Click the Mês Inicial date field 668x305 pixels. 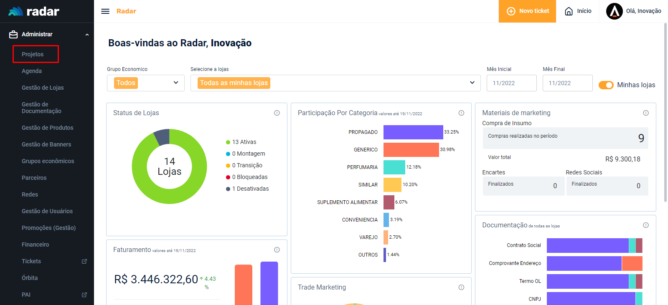click(x=511, y=83)
